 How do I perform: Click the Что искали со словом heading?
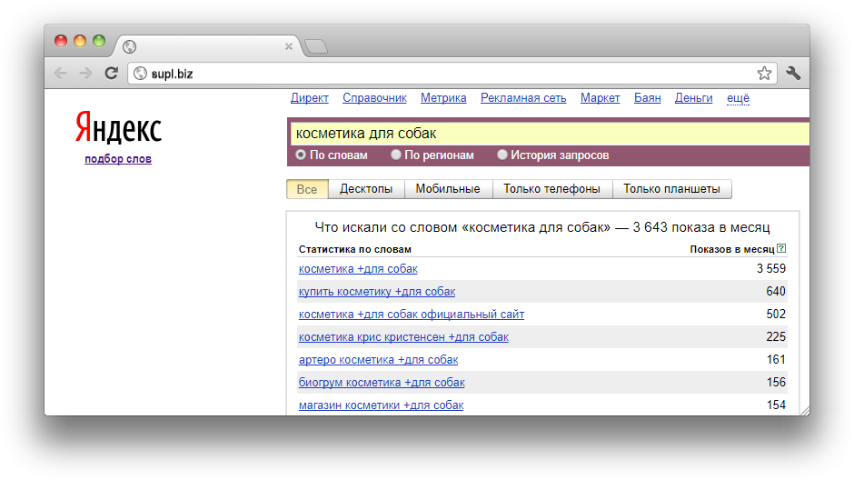(x=542, y=227)
